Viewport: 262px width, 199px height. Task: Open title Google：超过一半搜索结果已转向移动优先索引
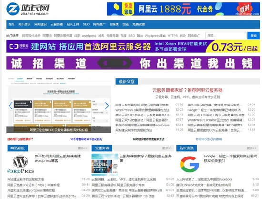coord(231,158)
